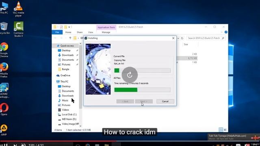
Task: Click search magnifier in Explorer search box
Action: [x=223, y=38]
